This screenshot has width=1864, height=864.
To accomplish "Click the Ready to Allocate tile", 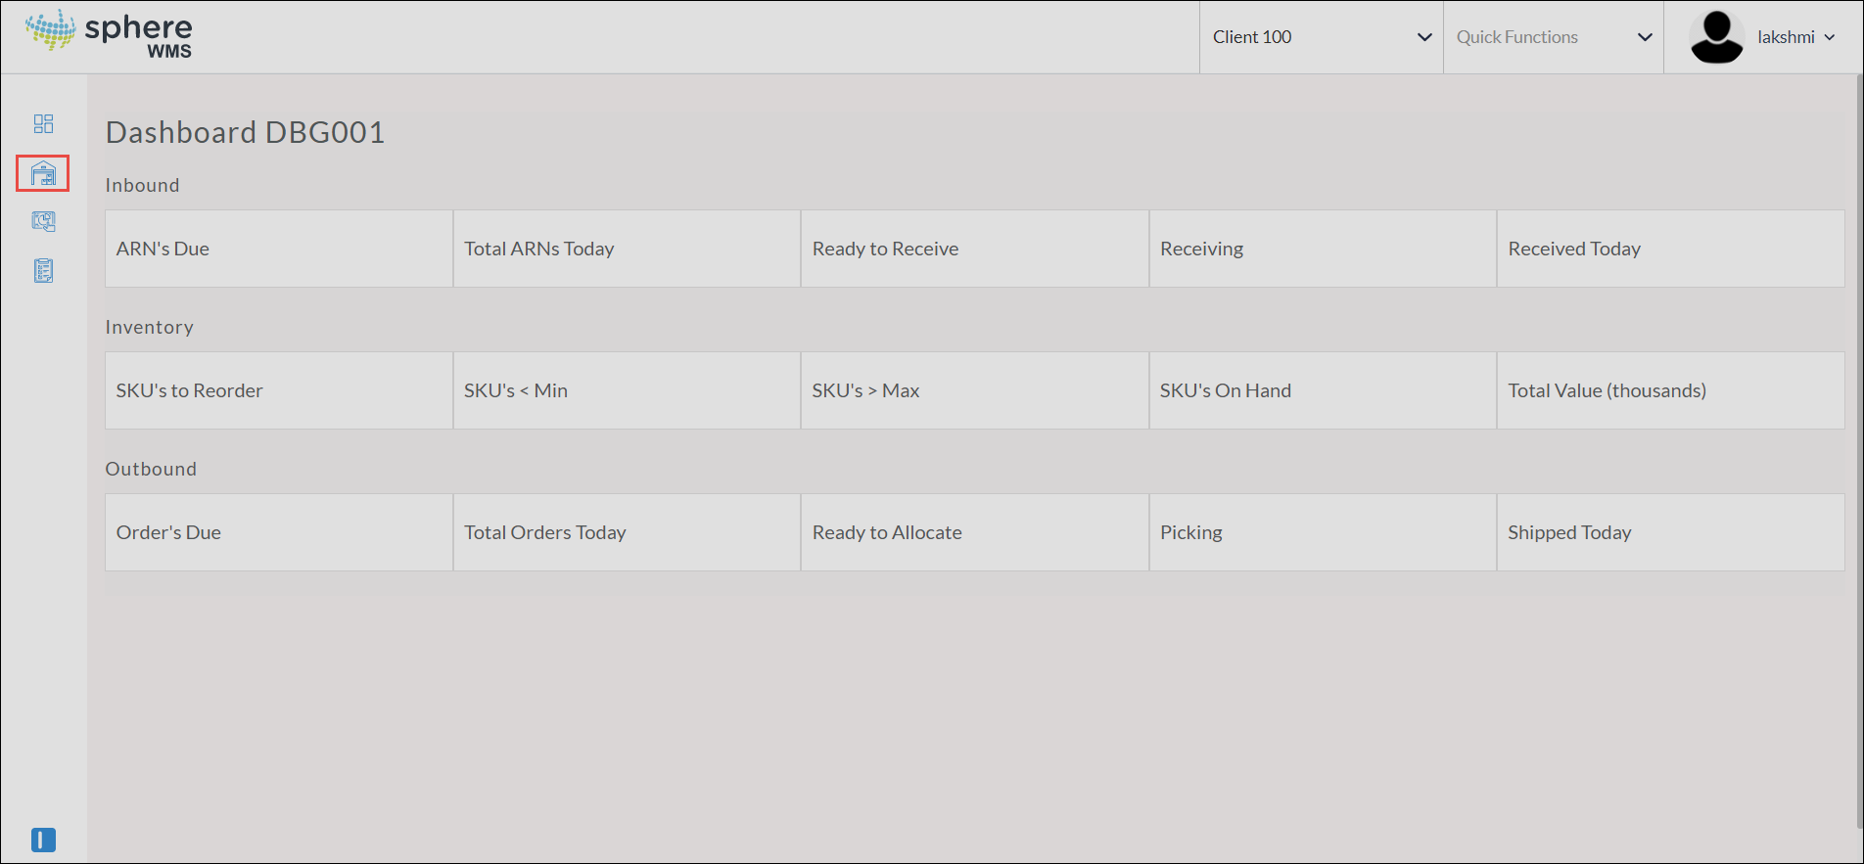I will (x=975, y=532).
